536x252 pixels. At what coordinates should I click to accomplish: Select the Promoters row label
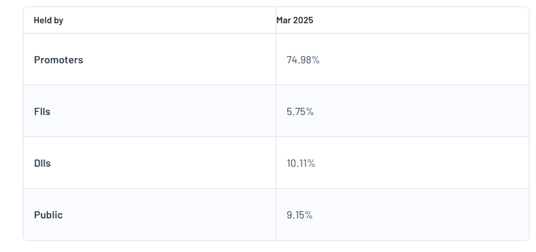pos(58,59)
